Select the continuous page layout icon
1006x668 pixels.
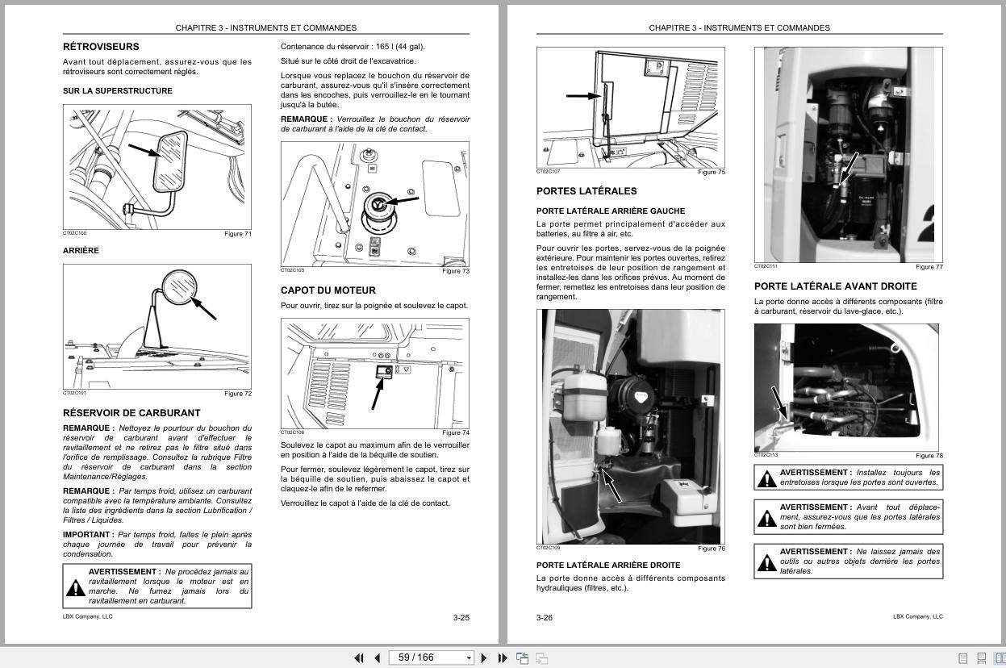point(982,658)
